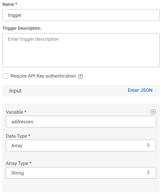Remove the addresses variable with the X icon

pyautogui.click(x=153, y=112)
